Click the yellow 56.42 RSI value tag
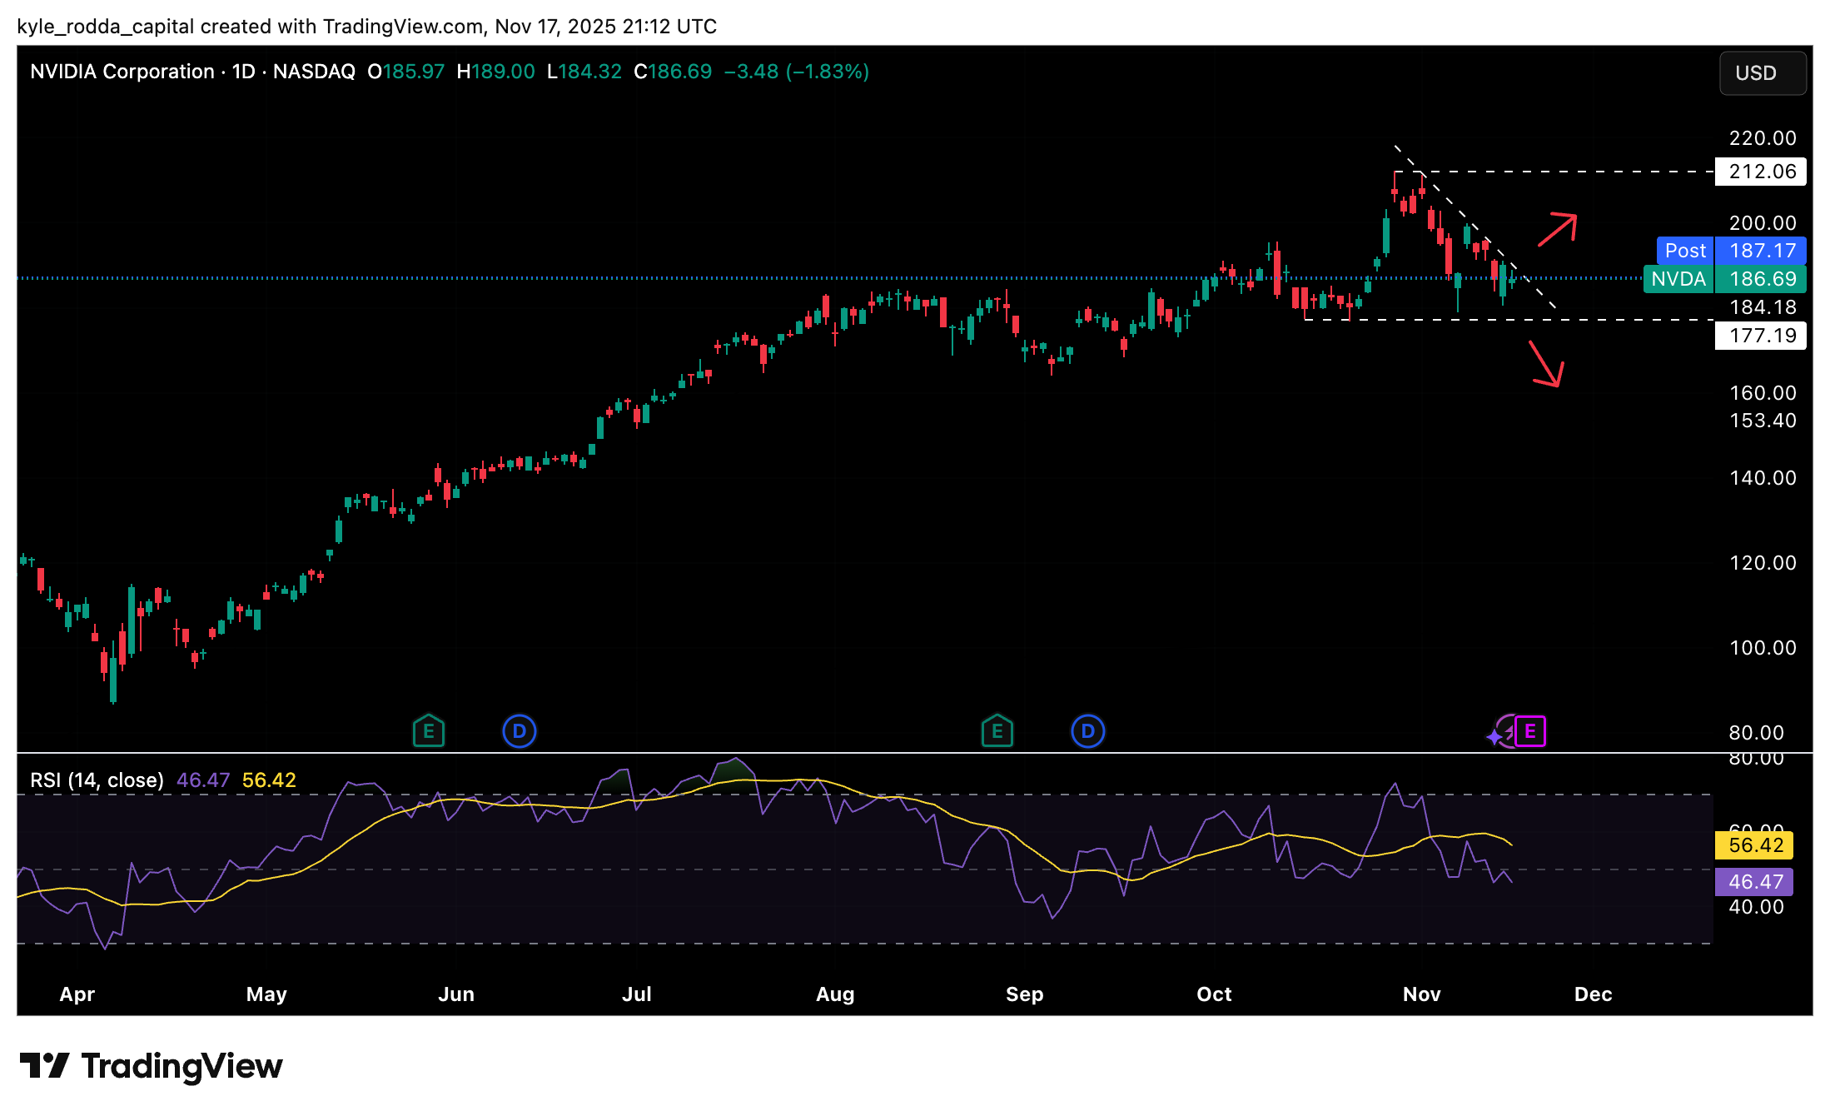Viewport: 1830px width, 1116px height. pyautogui.click(x=1755, y=845)
